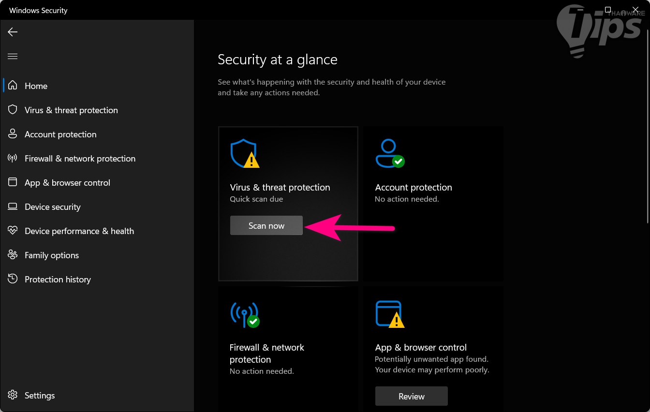
Task: Toggle the hamburger navigation menu
Action: [x=13, y=57]
